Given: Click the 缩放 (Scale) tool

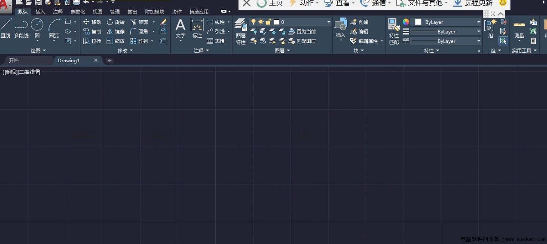Looking at the screenshot, I should click(116, 41).
